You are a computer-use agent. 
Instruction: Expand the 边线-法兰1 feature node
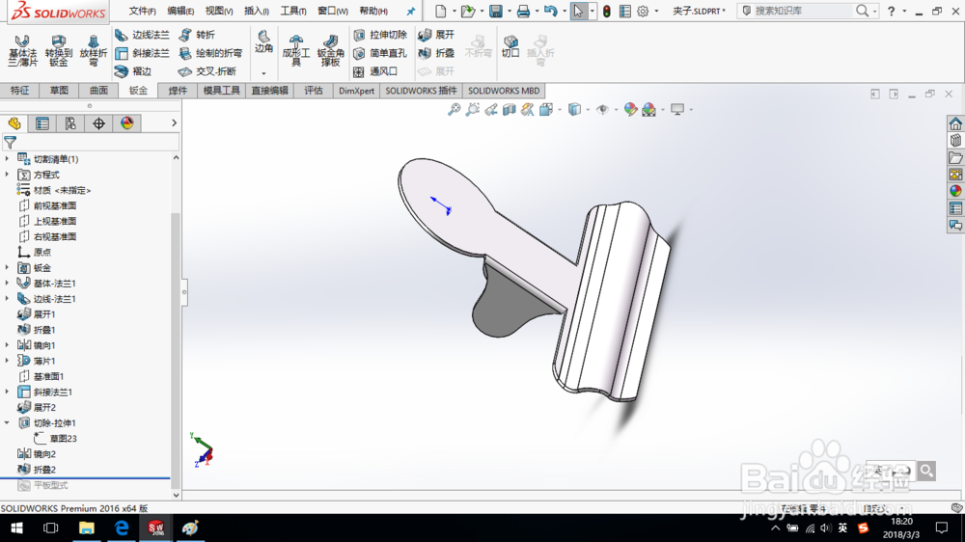(x=8, y=298)
